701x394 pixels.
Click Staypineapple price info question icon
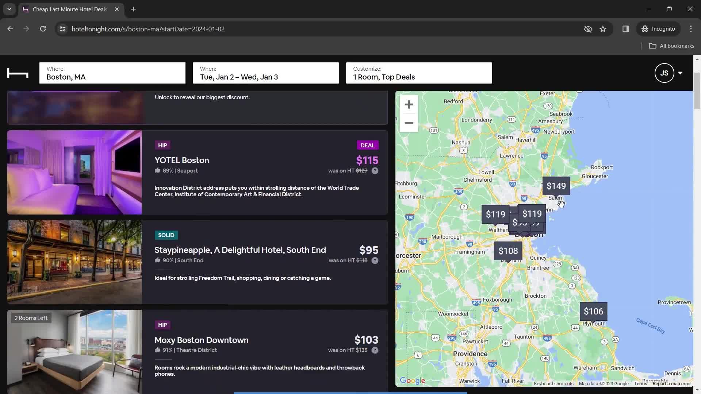click(x=375, y=260)
